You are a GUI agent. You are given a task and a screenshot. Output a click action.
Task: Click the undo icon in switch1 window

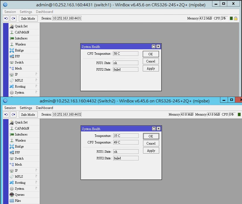[6, 19]
